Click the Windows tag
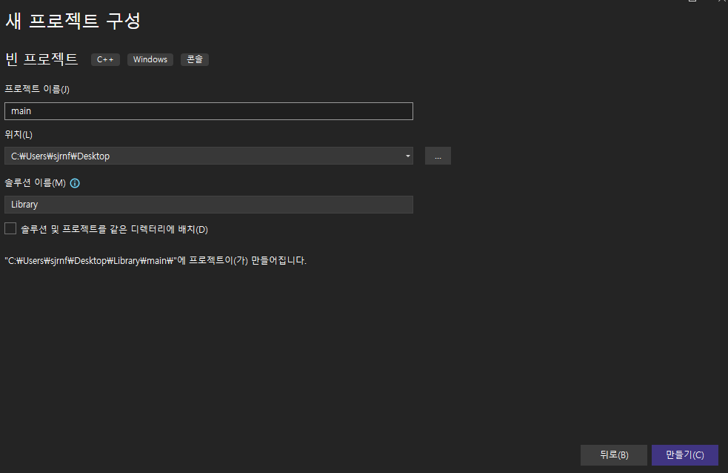 point(150,59)
